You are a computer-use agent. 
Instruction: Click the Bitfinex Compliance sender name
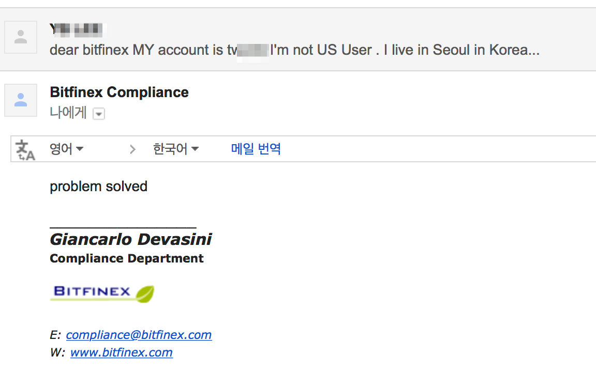[119, 92]
